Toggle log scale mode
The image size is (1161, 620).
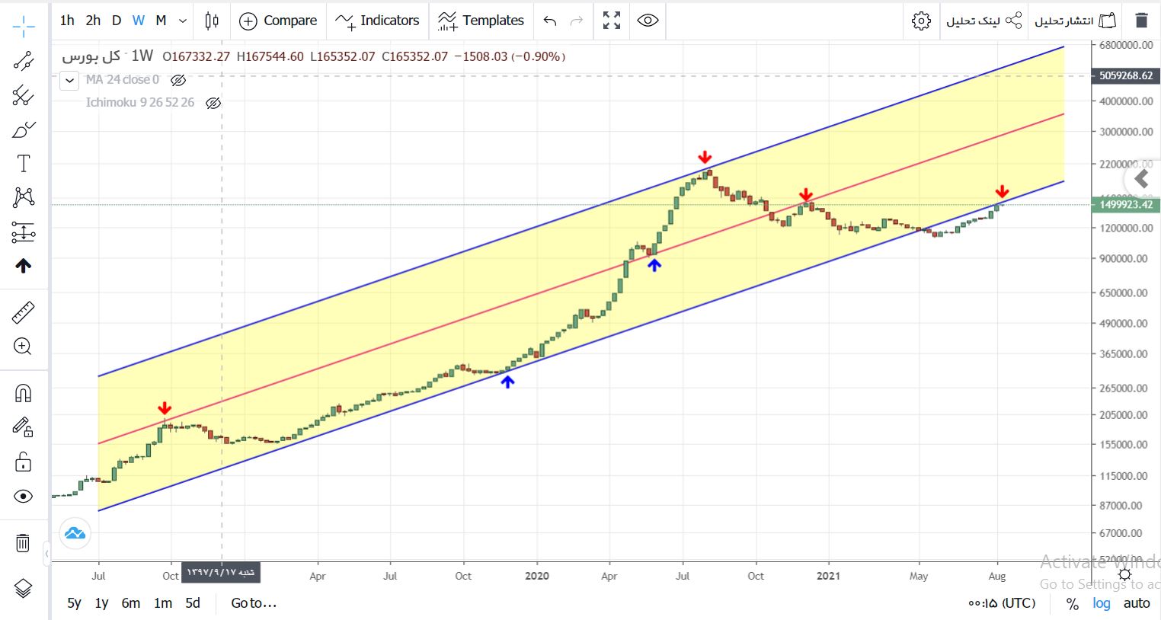(1102, 603)
